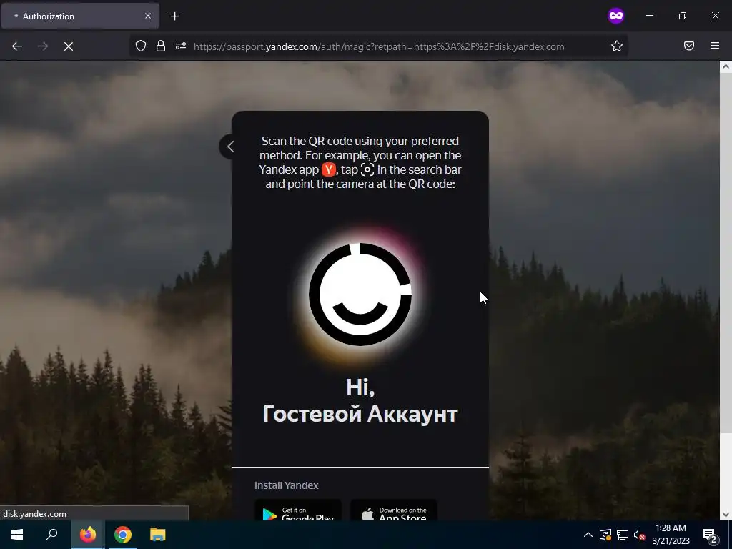Open tracking protection shield icon
The width and height of the screenshot is (732, 549).
(x=141, y=46)
